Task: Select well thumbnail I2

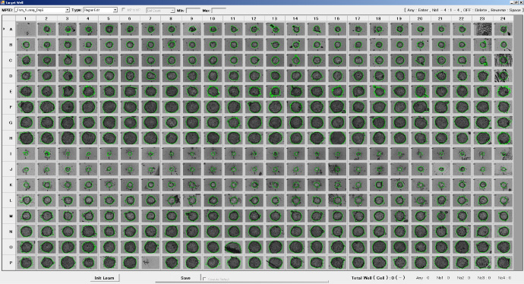Action: (46, 153)
